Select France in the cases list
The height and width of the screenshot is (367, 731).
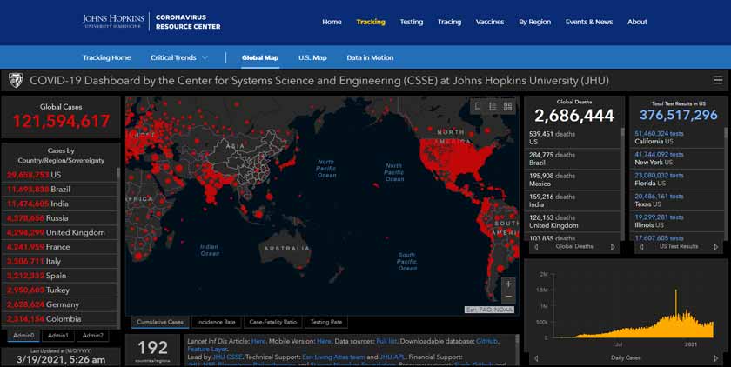click(x=60, y=247)
